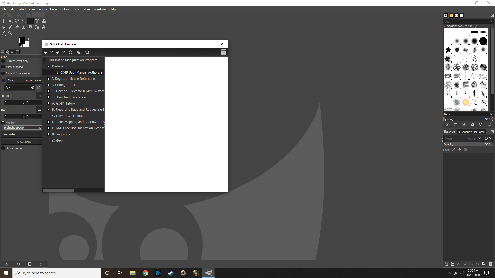Open the No guides dropdown
This screenshot has width=495, height=278.
pos(22,134)
